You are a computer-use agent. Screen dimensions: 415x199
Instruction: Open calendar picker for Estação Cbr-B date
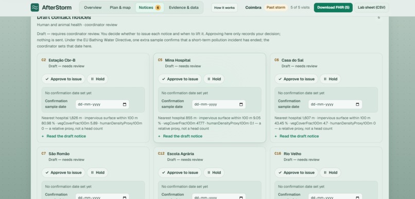(125, 104)
